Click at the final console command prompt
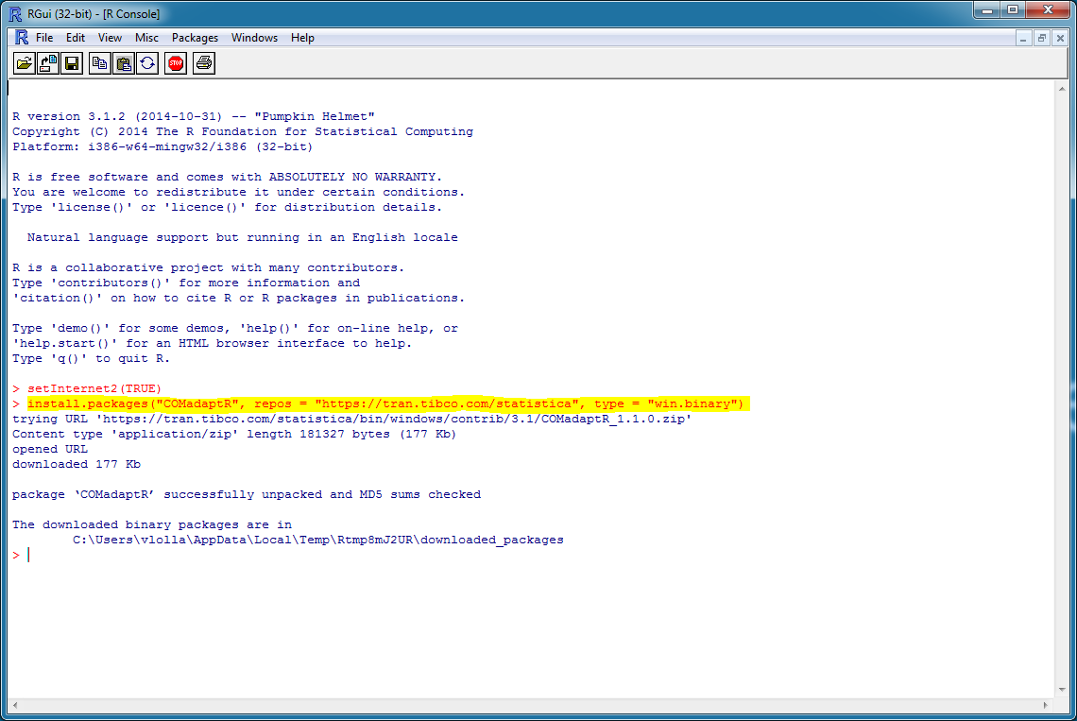 click(29, 556)
